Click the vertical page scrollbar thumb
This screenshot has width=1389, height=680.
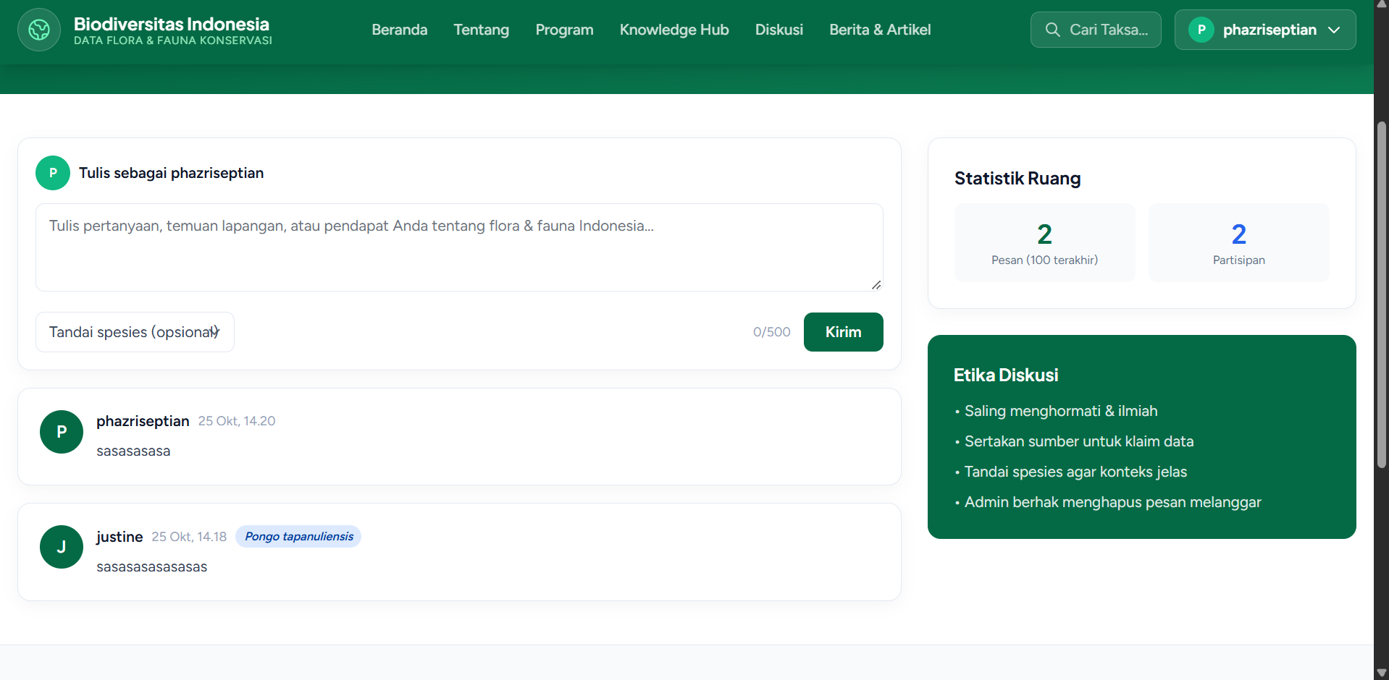pos(1382,295)
